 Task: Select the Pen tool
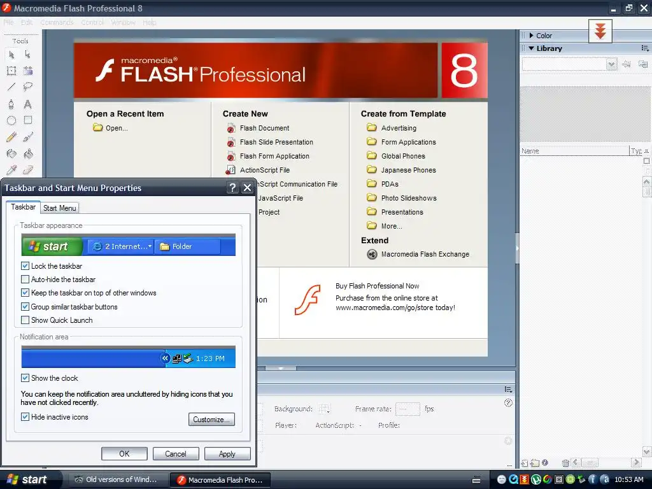11,104
